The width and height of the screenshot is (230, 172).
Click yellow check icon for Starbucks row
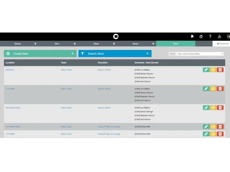pos(213,70)
